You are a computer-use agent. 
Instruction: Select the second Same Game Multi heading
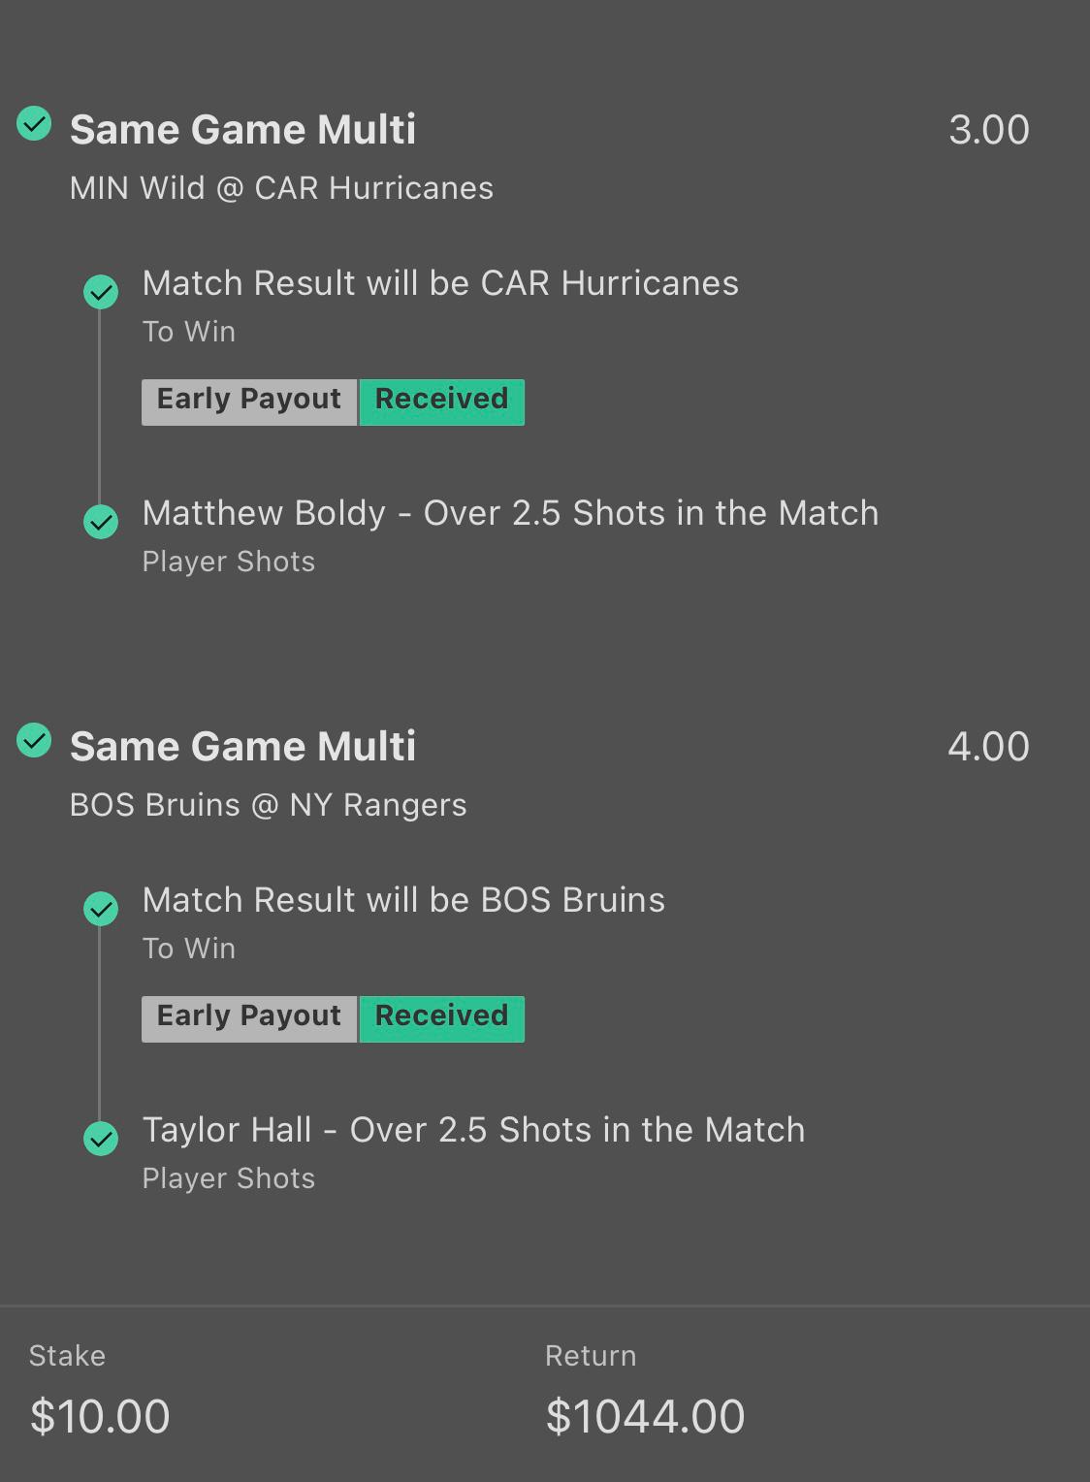pos(242,747)
